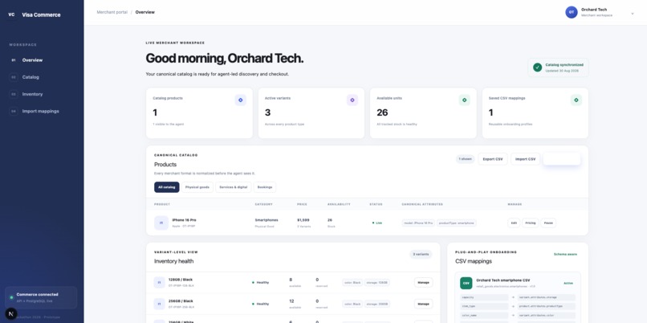647x323 pixels.
Task: Click the blank button next to Import CSV
Action: coord(562,159)
